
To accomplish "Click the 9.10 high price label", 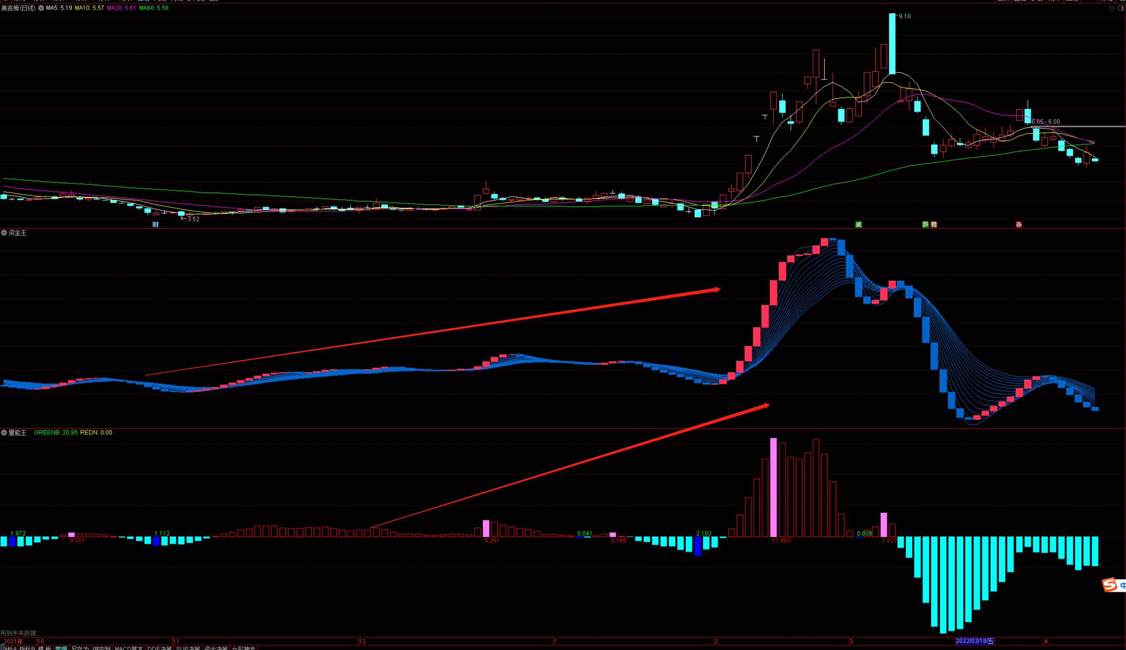I will click(905, 16).
